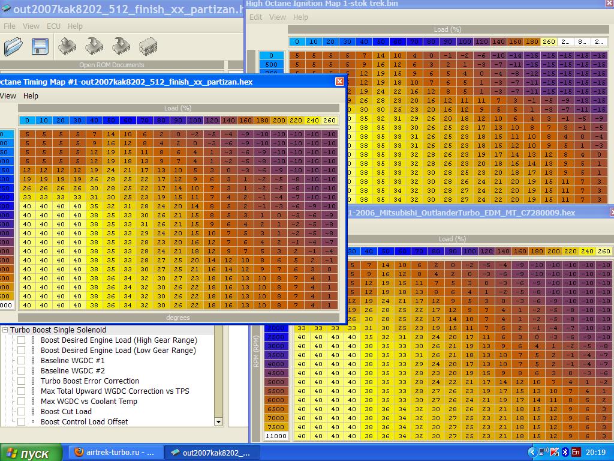Switch to airtrek-turbo.ru Firefox taskbar button
Screen dimensions: 614x461
pos(113,453)
